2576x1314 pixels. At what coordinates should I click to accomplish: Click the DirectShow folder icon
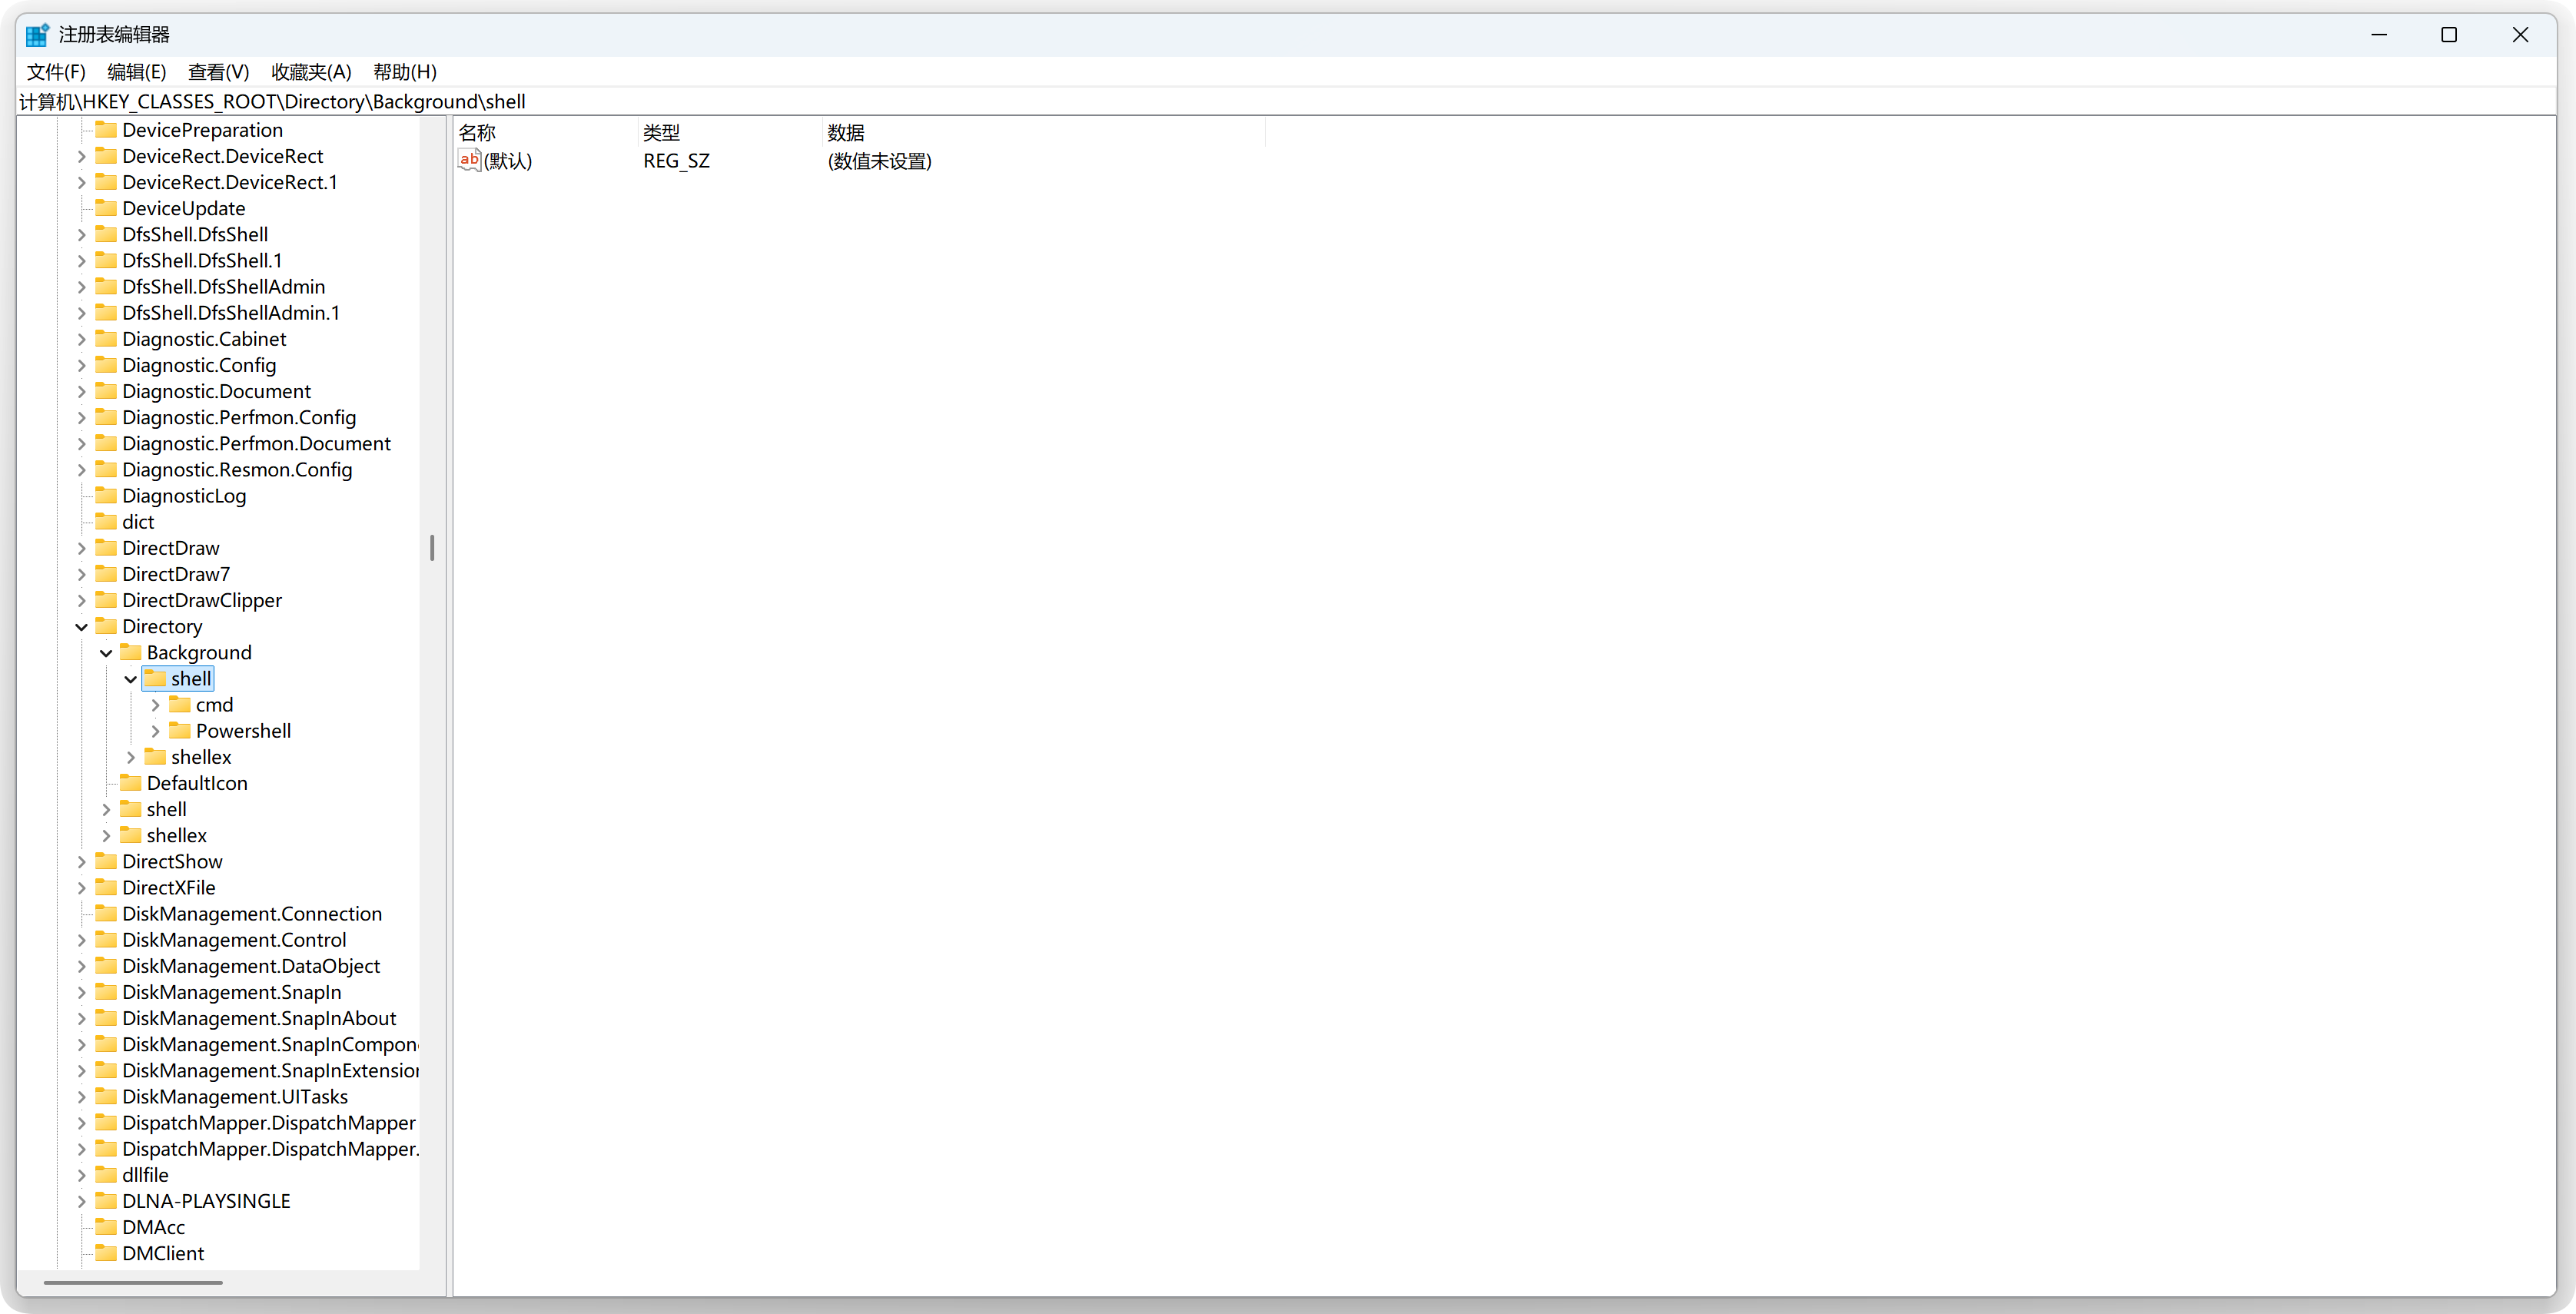(x=106, y=861)
